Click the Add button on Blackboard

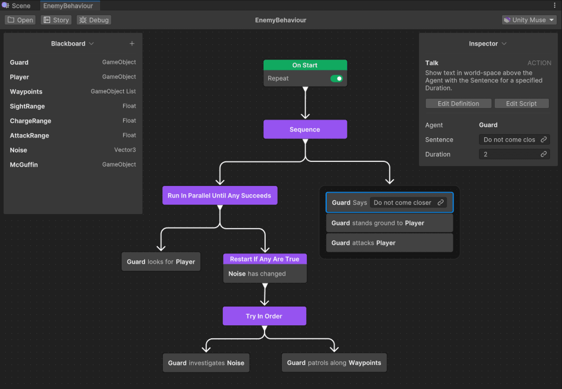[x=132, y=43]
